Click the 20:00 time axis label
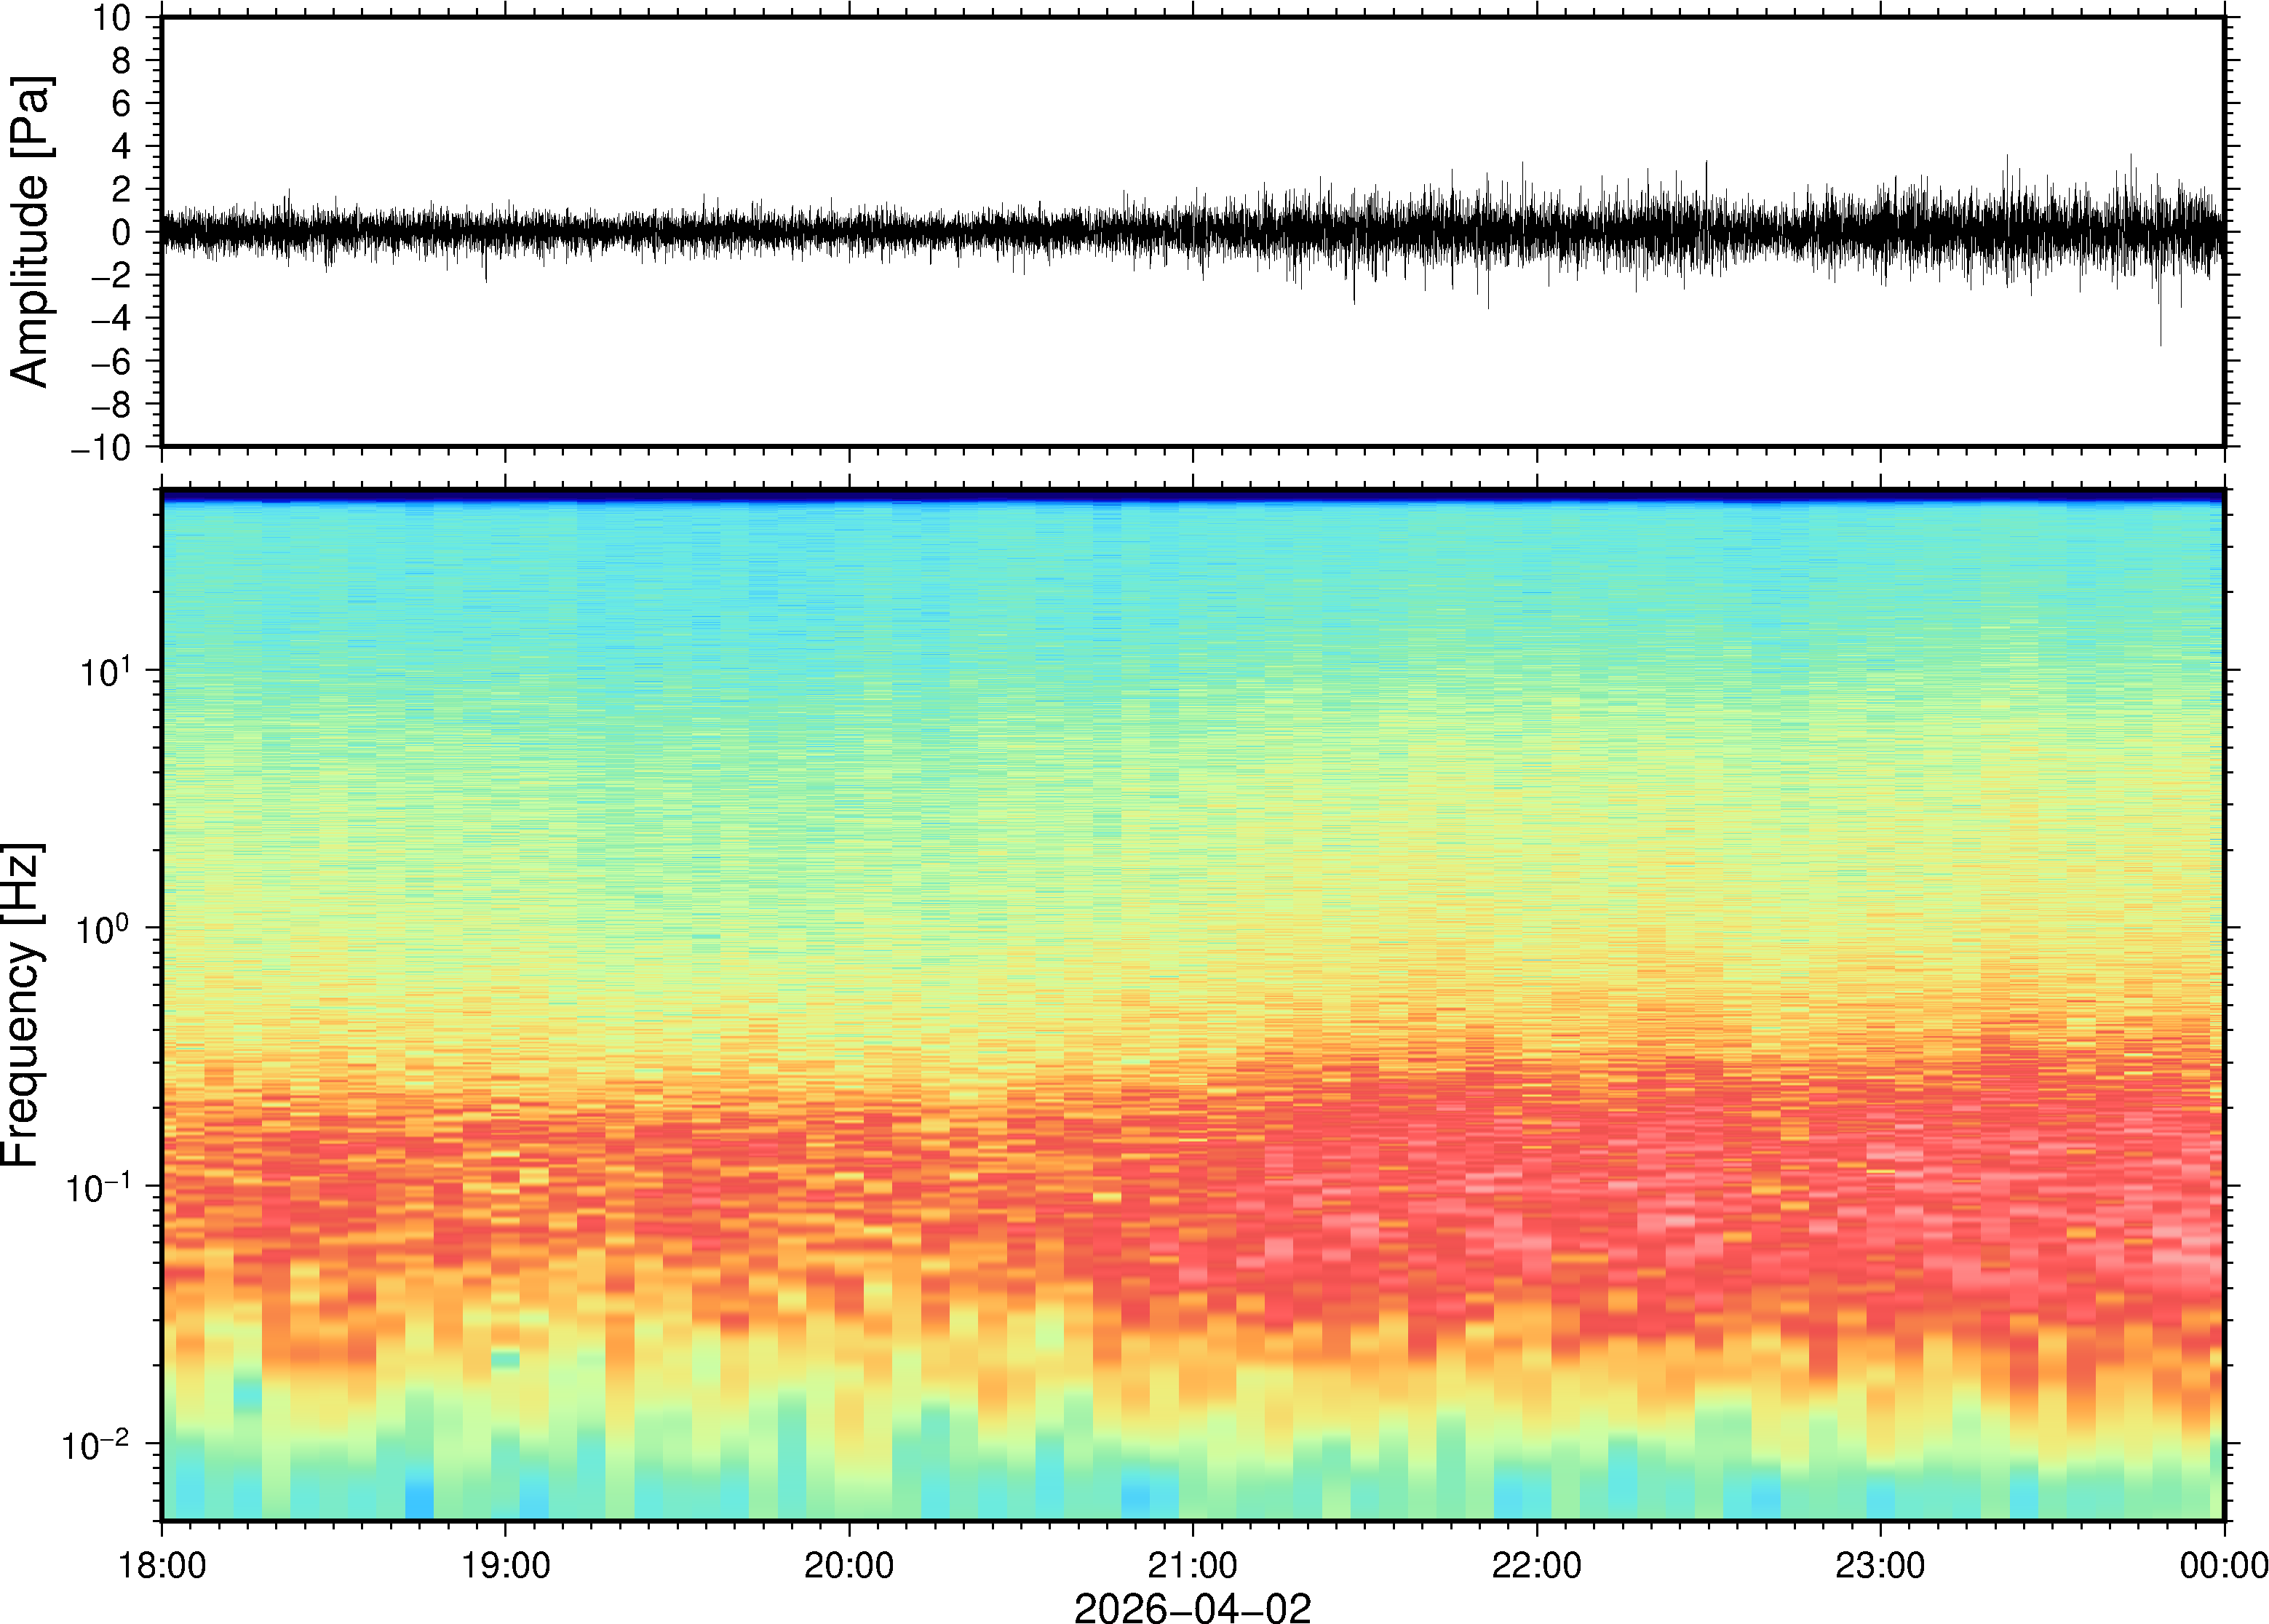The image size is (2269, 1624). (849, 1564)
